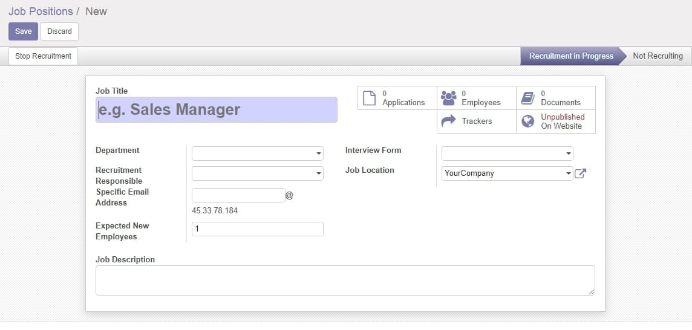Click the Documents book icon
This screenshot has width=692, height=330.
pos(528,98)
